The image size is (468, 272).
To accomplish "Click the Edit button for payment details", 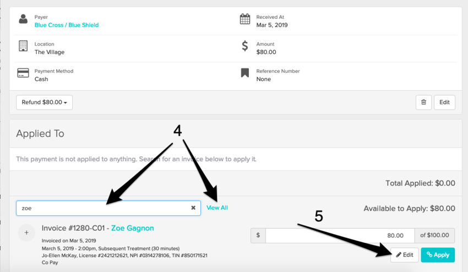I will click(444, 102).
